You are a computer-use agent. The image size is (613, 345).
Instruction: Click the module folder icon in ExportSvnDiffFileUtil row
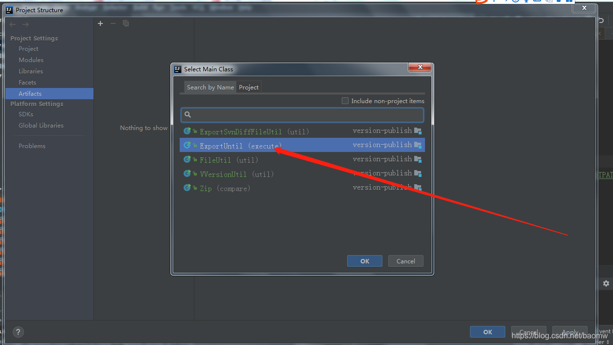pos(418,131)
